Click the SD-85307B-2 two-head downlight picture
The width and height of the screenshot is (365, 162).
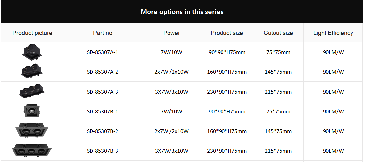coord(32,131)
